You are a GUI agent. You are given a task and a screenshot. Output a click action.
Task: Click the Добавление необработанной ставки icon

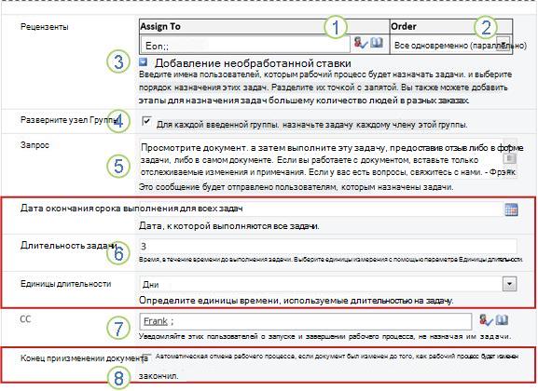(143, 61)
